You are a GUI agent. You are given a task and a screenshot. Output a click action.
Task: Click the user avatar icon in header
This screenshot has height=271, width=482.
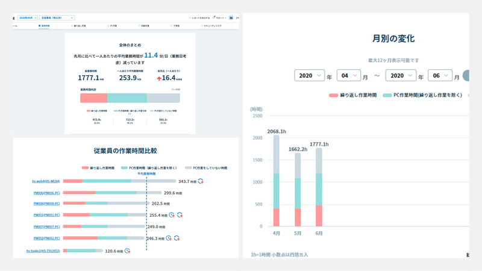pyautogui.click(x=231, y=18)
